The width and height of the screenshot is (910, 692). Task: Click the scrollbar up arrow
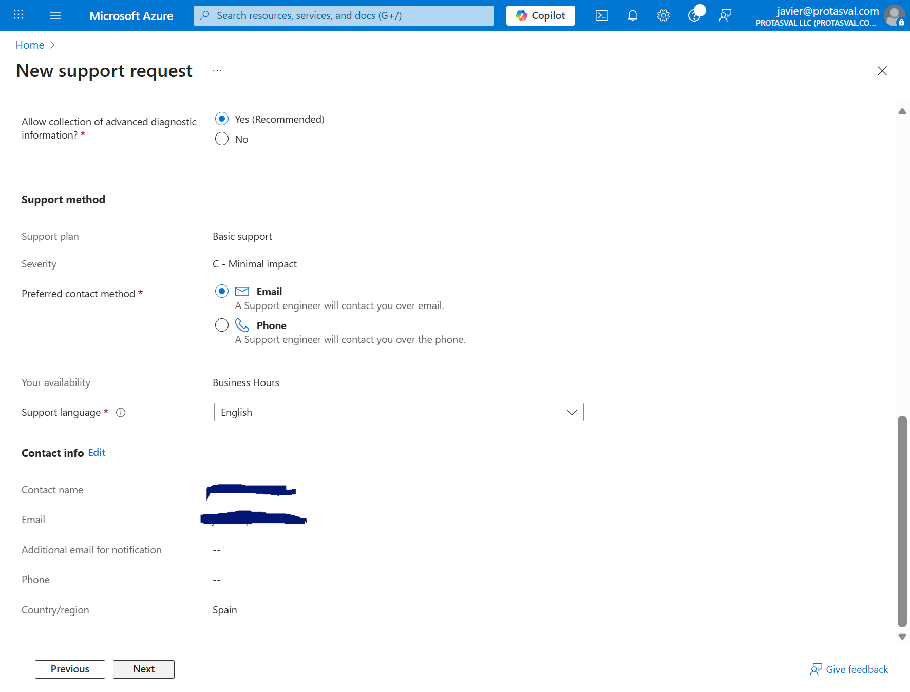tap(902, 111)
